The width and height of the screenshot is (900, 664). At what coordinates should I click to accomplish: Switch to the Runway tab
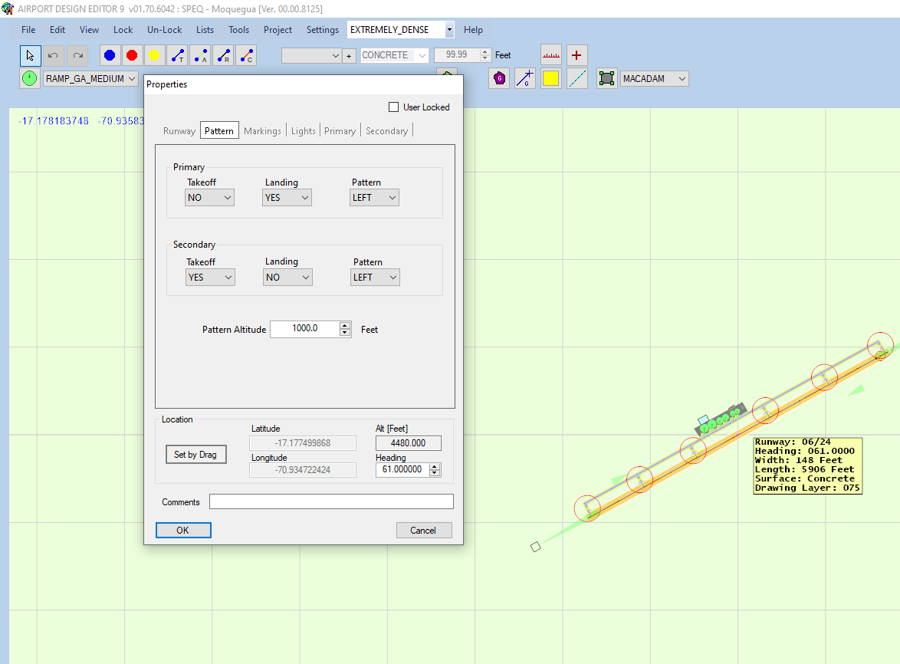(x=179, y=131)
